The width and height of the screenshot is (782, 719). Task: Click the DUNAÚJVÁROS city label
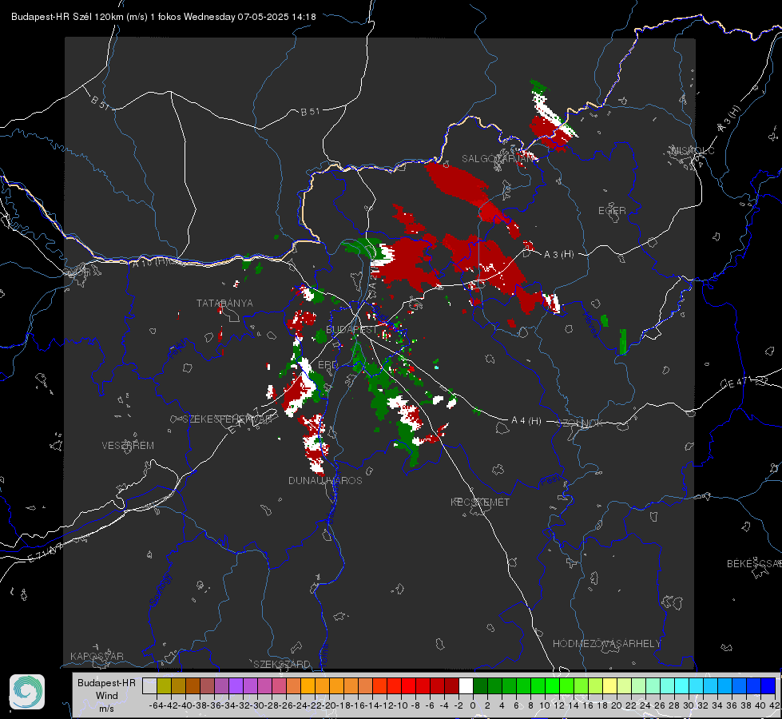[x=325, y=480]
